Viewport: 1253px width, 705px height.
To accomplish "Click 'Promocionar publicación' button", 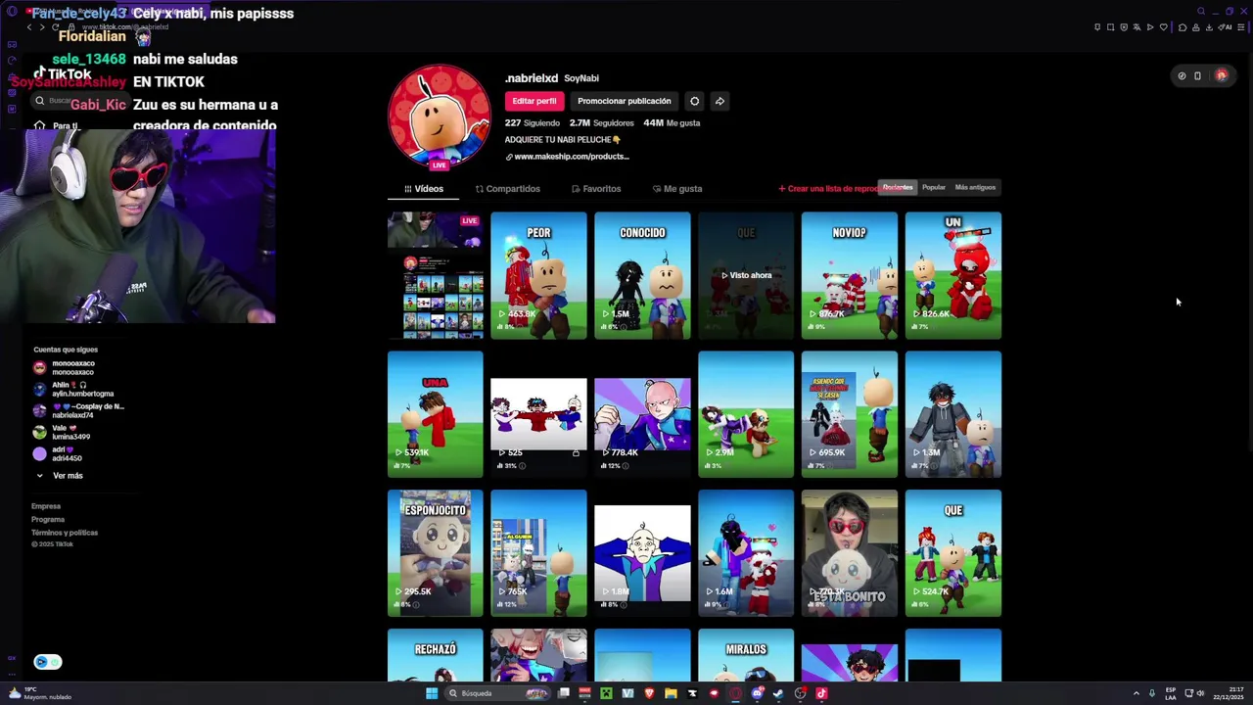I will (625, 101).
